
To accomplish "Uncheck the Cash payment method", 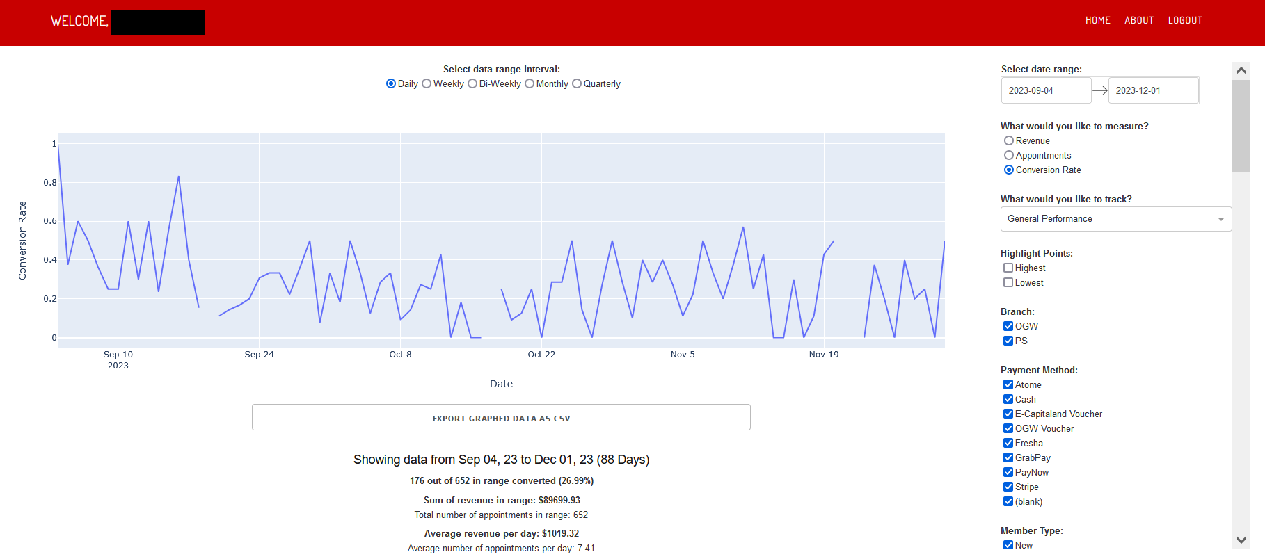I will [1008, 399].
